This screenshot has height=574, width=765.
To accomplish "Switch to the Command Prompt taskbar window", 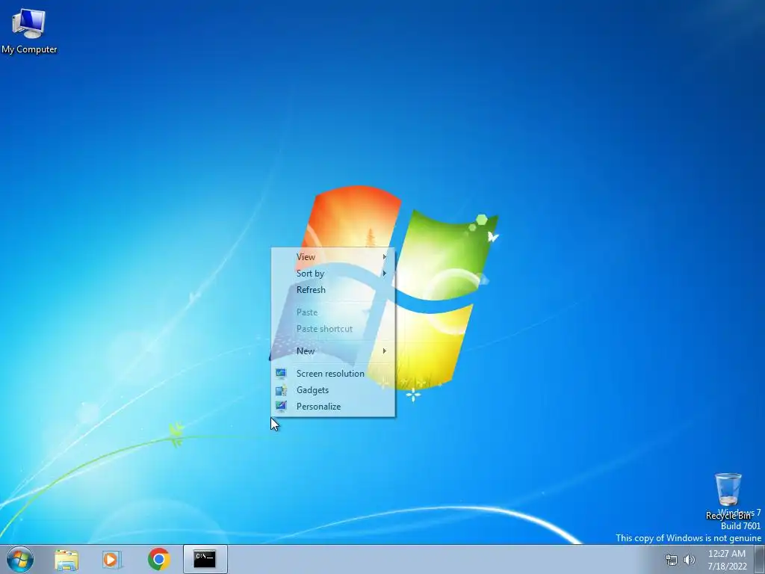I will (x=205, y=559).
